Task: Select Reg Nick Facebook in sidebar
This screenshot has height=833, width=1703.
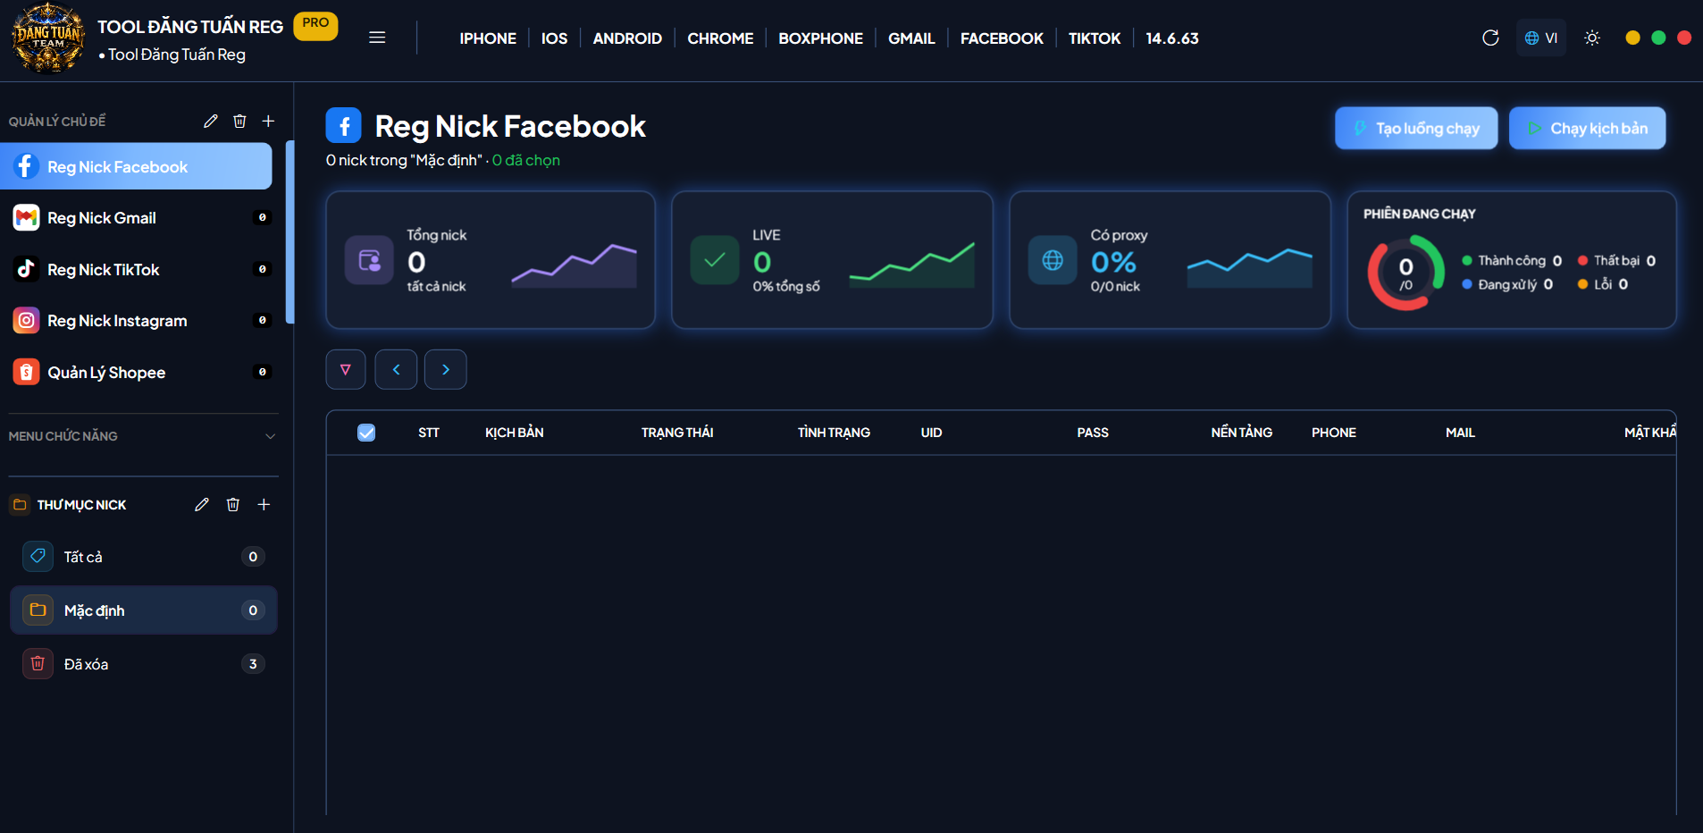Action: click(136, 166)
